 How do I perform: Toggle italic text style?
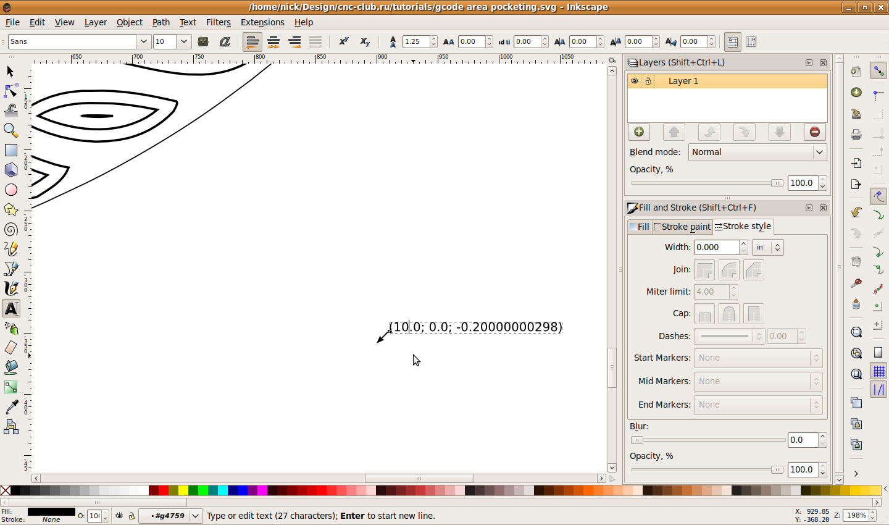coord(225,42)
